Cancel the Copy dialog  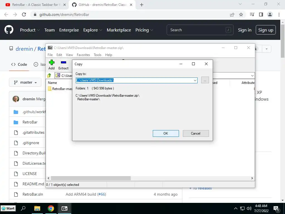pos(196,133)
